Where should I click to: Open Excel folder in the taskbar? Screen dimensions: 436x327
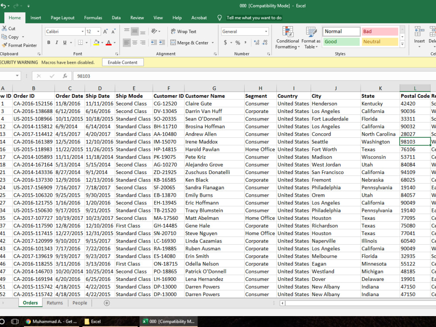pos(110,321)
